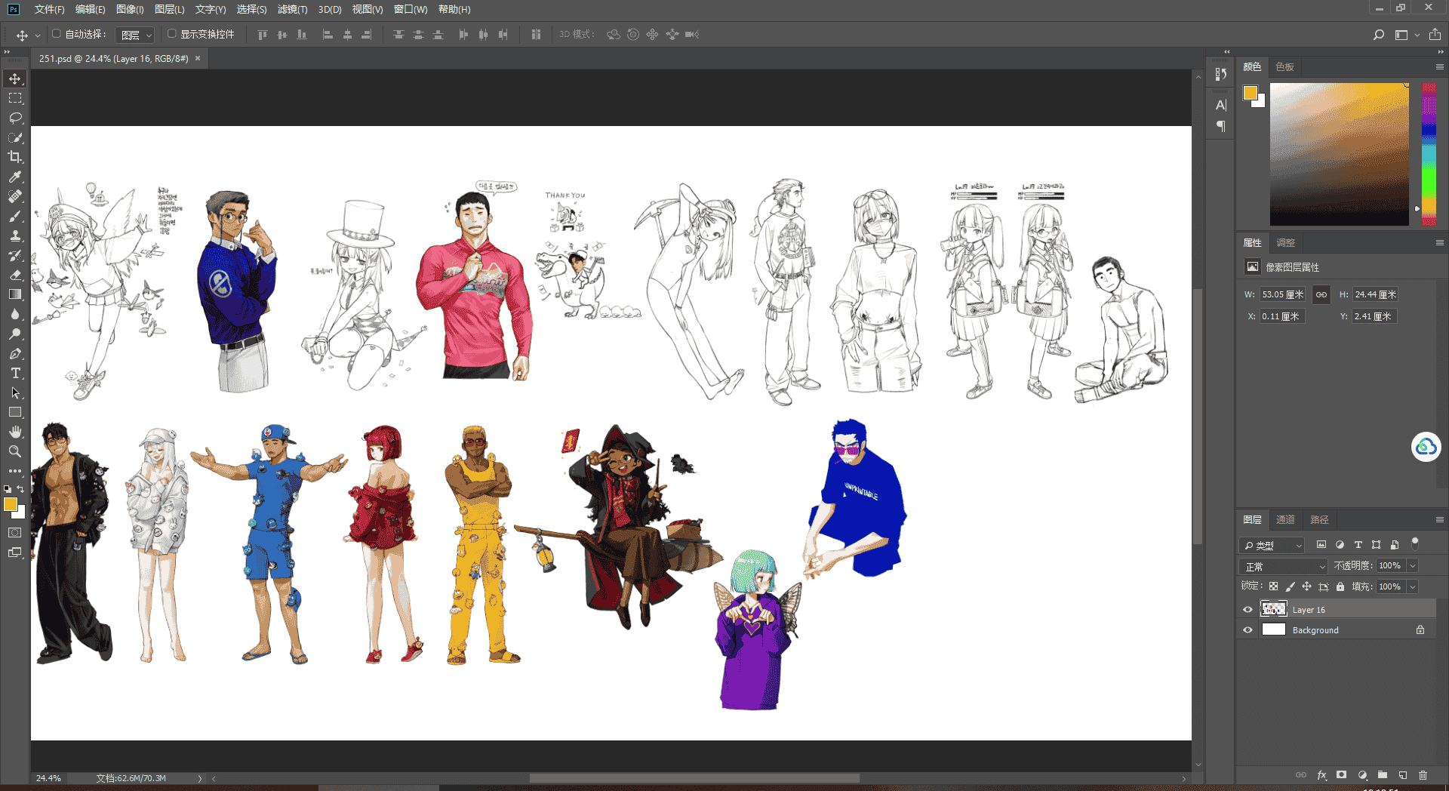Add layer style via the fx icon

tap(1321, 775)
